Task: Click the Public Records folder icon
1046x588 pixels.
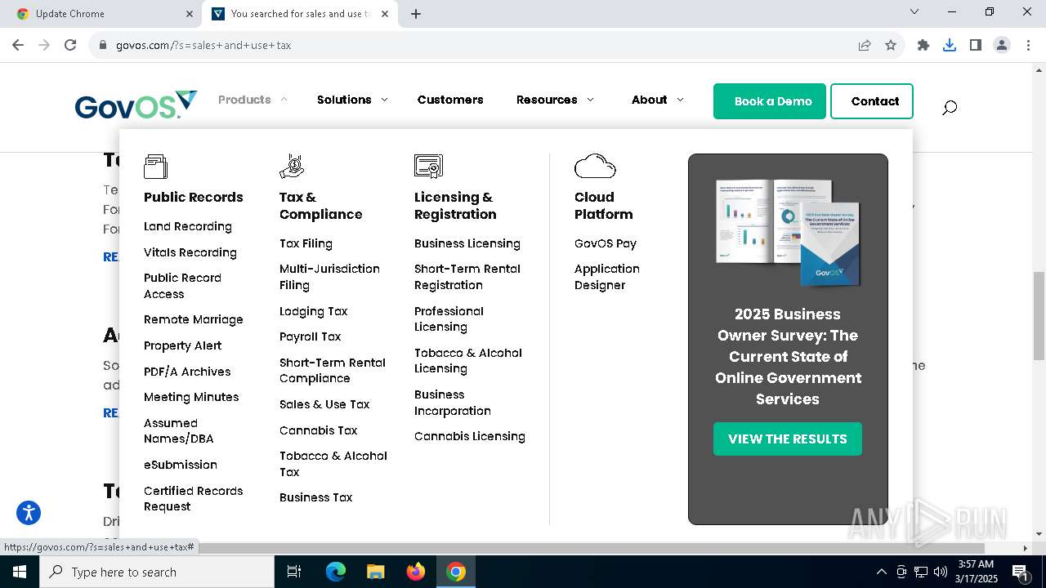Action: [155, 166]
